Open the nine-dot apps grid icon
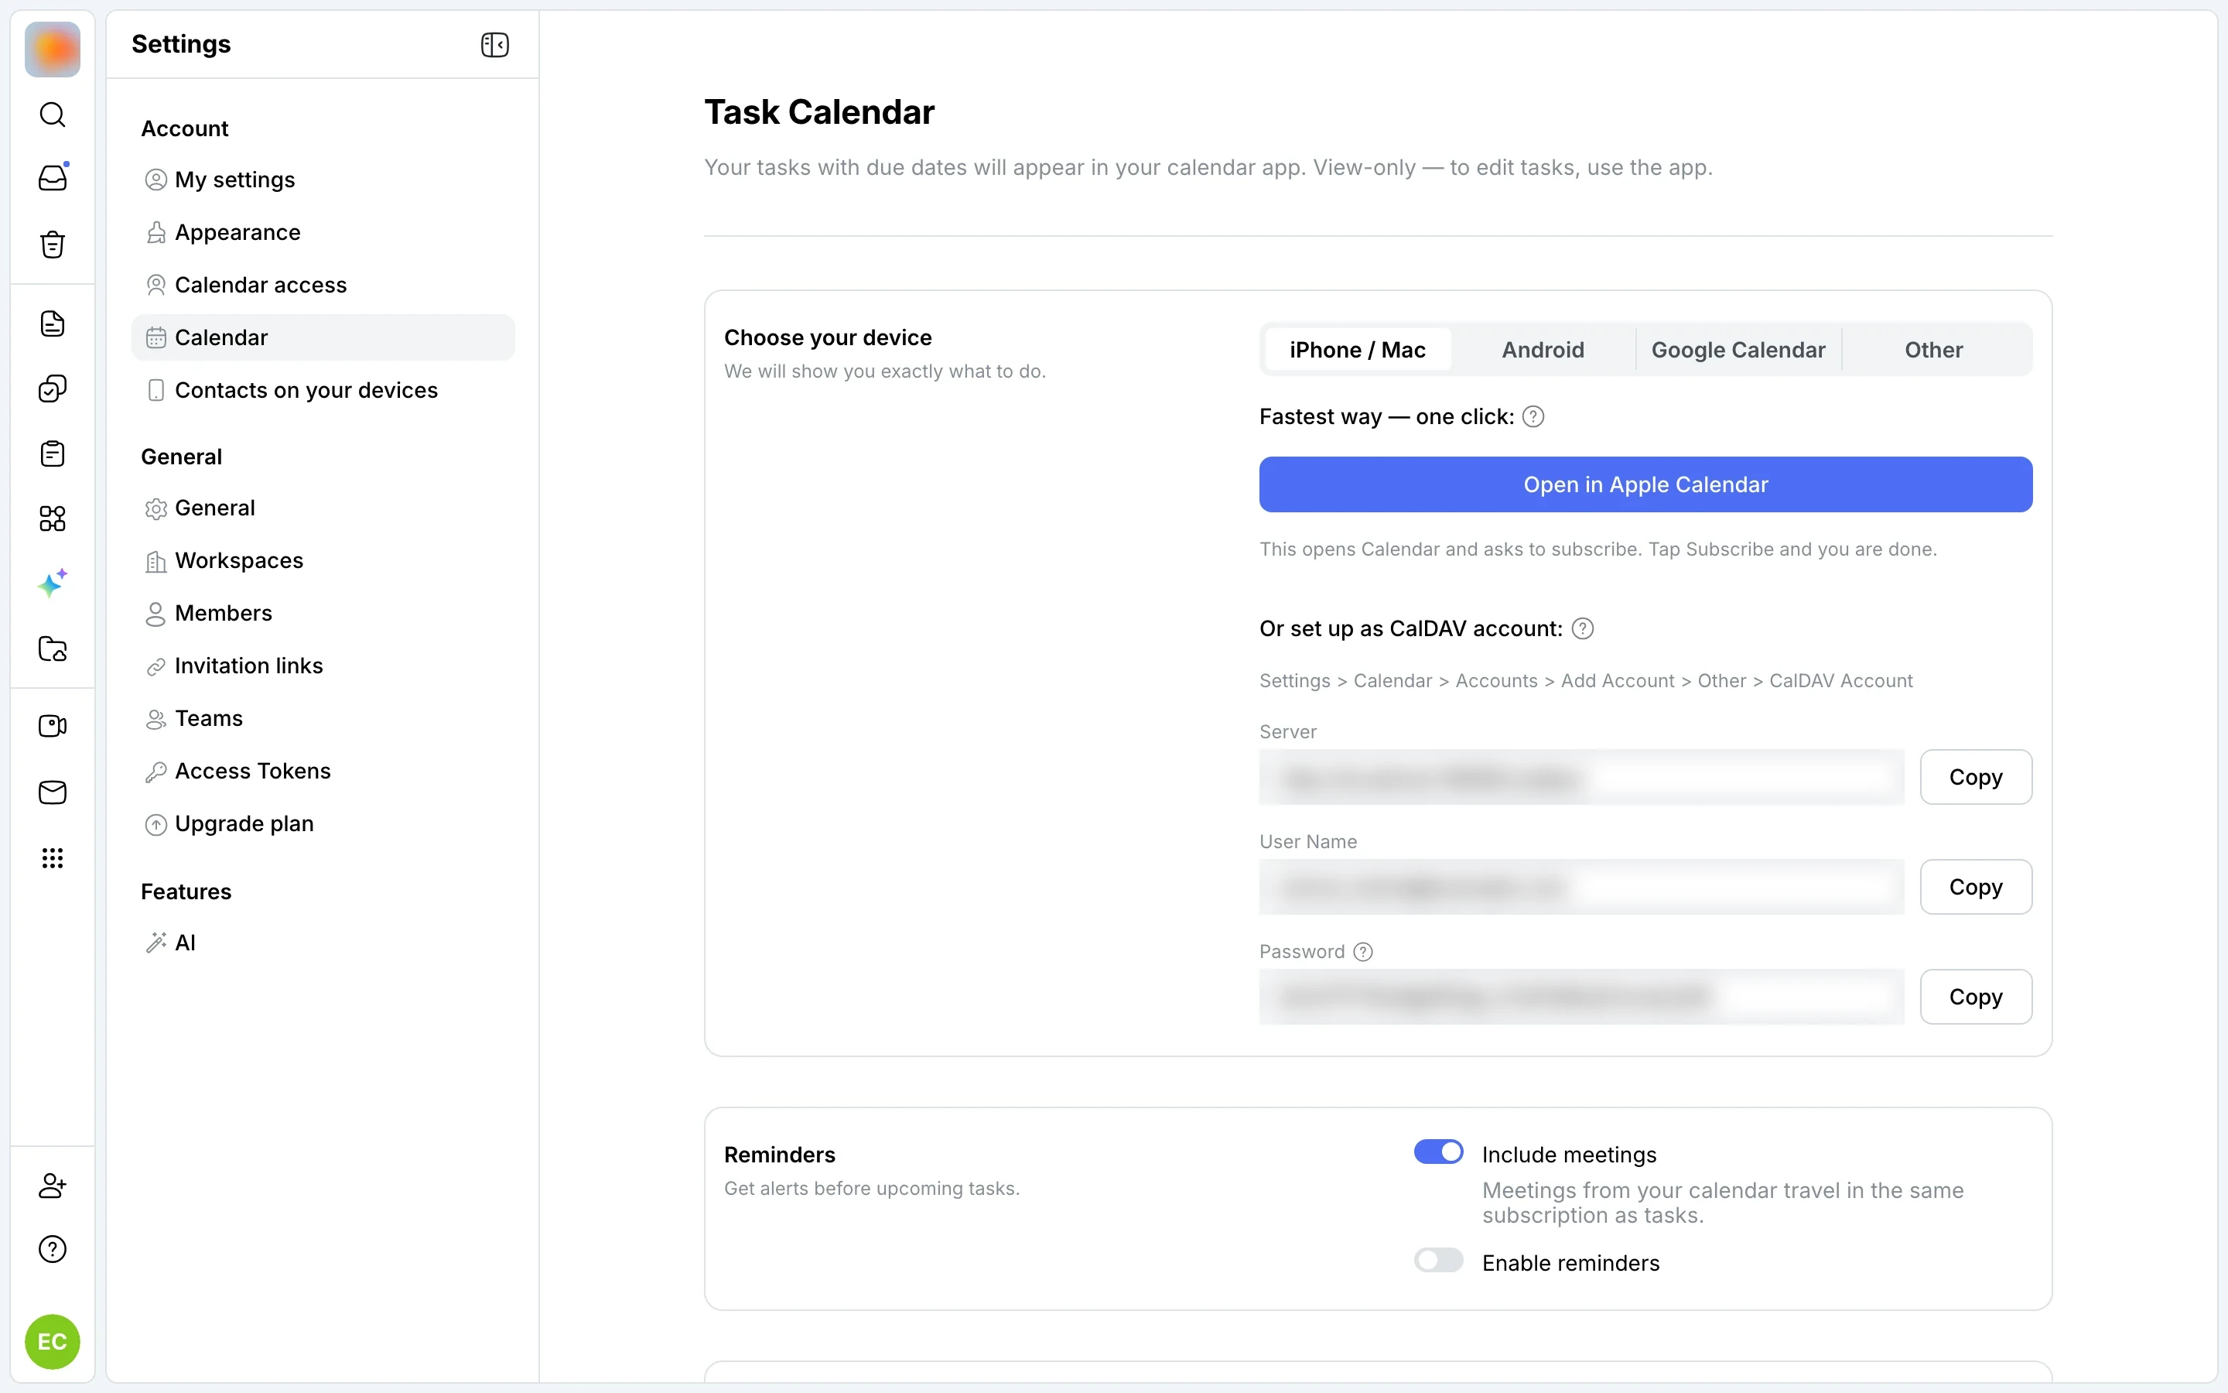Viewport: 2228px width, 1393px height. [x=53, y=857]
